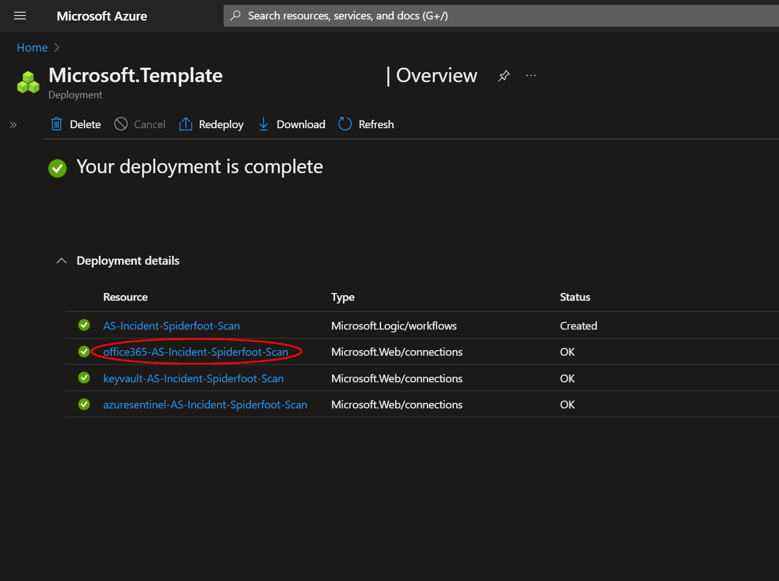Click Microsoft.Web/connections type in the office365 row

[x=397, y=352]
